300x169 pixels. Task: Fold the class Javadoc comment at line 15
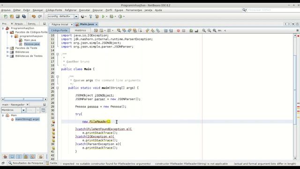(x=58, y=54)
